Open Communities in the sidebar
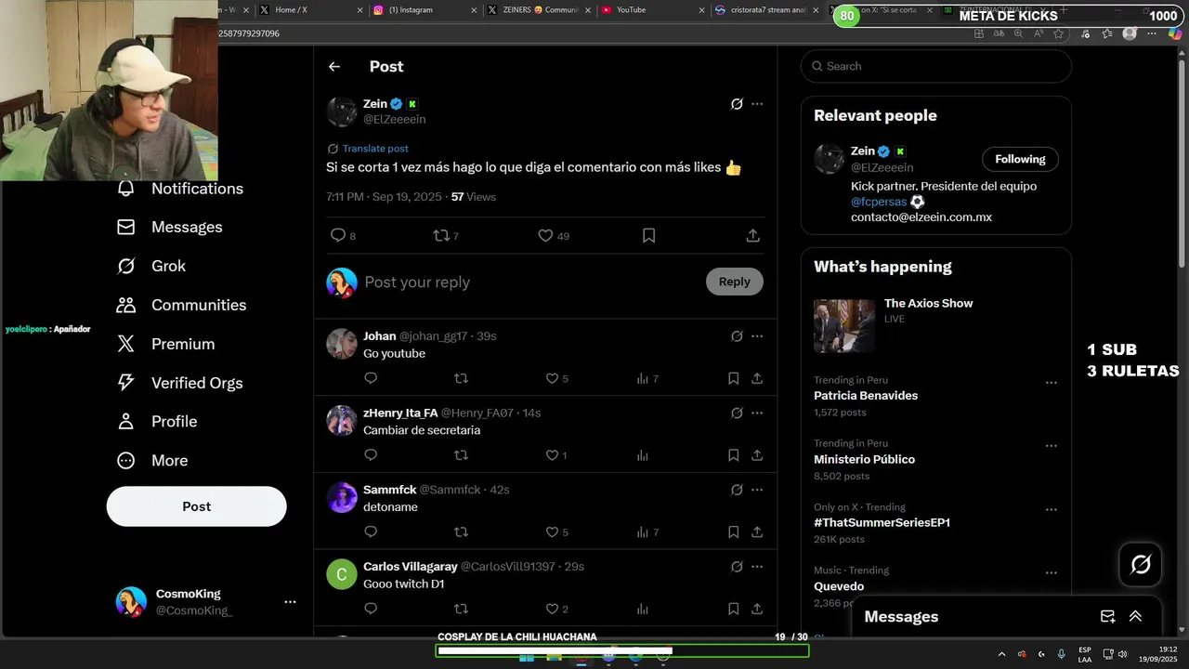 click(181, 306)
